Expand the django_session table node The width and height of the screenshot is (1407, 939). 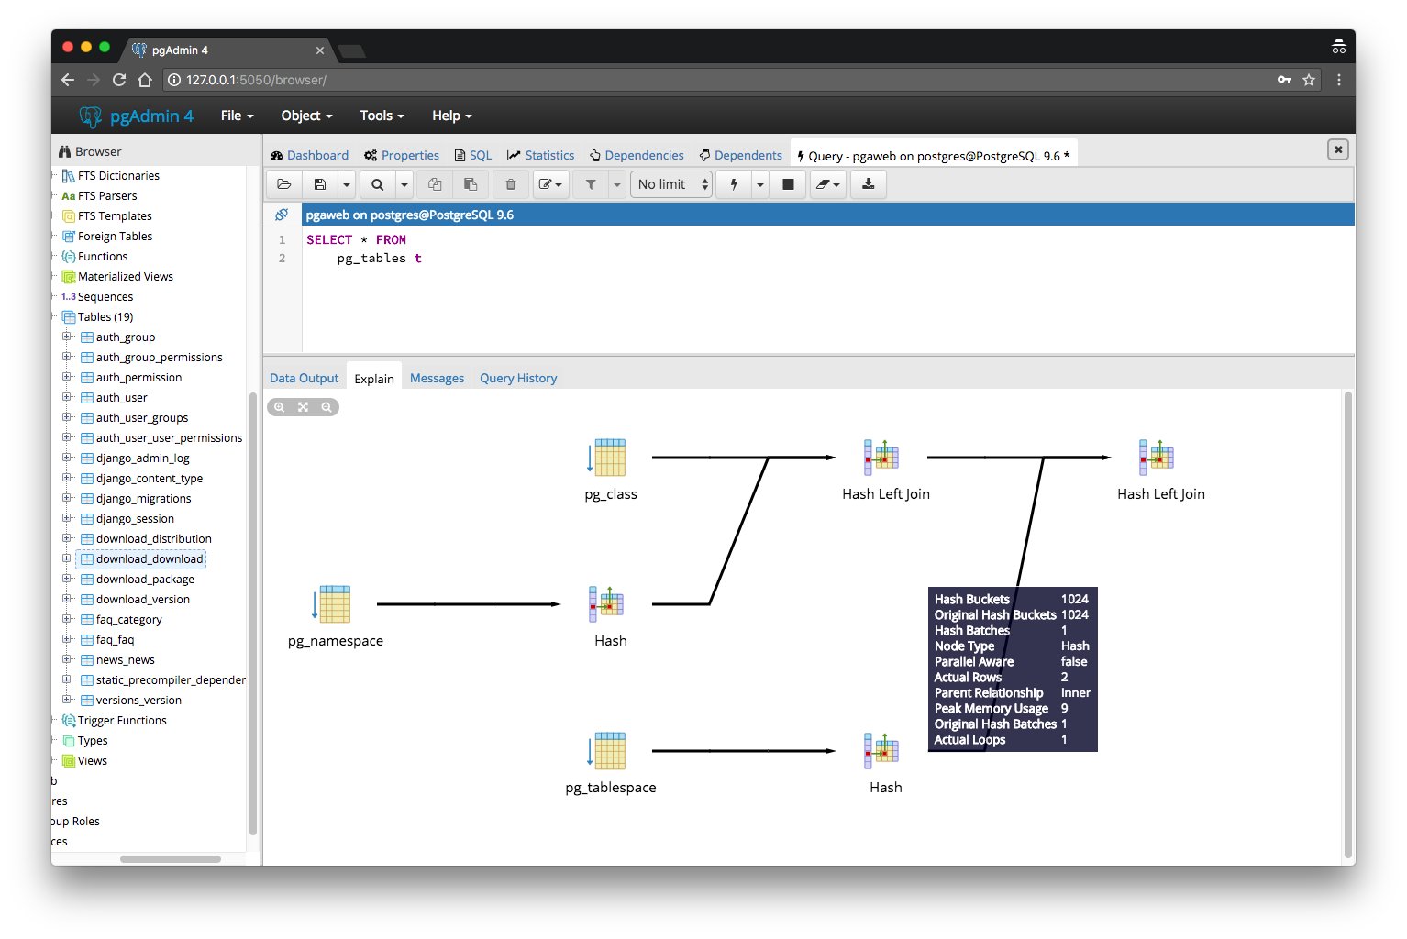(67, 518)
